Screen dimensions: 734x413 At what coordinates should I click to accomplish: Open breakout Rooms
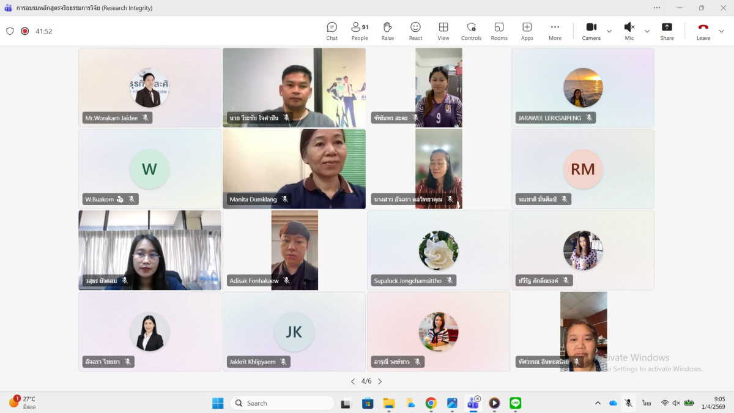tap(499, 31)
